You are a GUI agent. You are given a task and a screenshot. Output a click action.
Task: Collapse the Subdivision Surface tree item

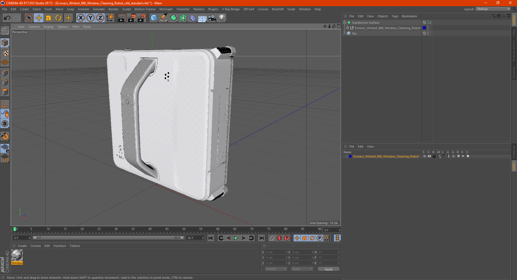[344, 23]
